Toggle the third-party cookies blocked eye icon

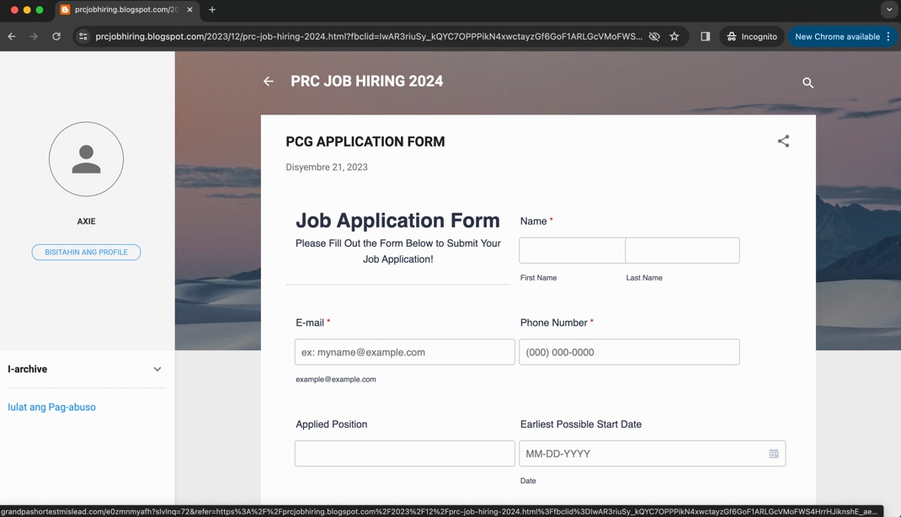coord(654,37)
